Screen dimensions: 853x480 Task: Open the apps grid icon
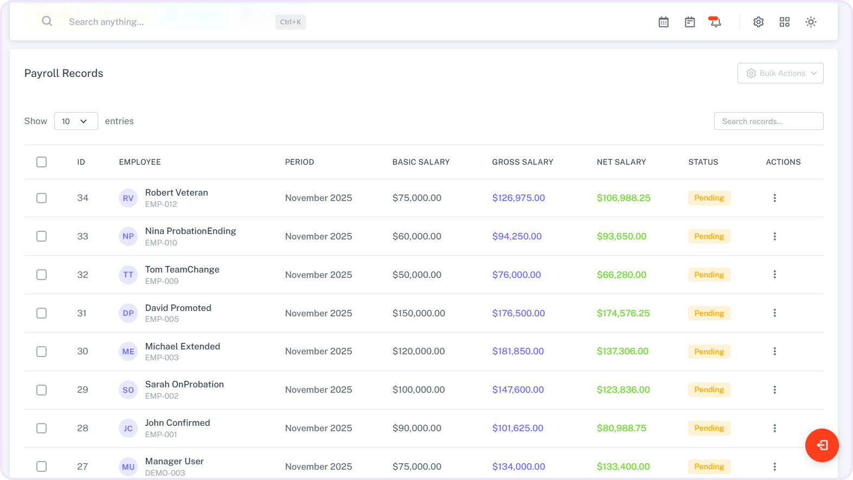click(x=784, y=22)
